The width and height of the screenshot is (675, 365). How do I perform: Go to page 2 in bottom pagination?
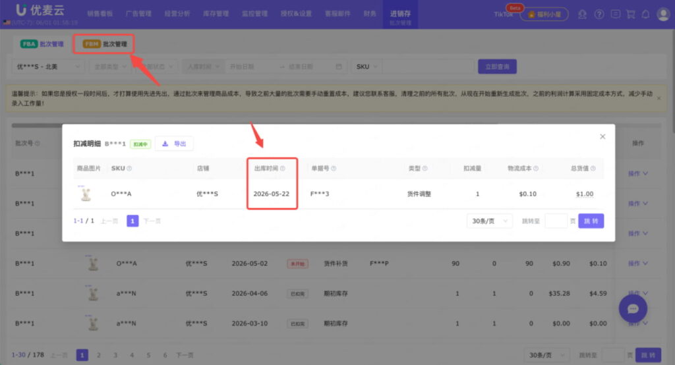tap(99, 355)
